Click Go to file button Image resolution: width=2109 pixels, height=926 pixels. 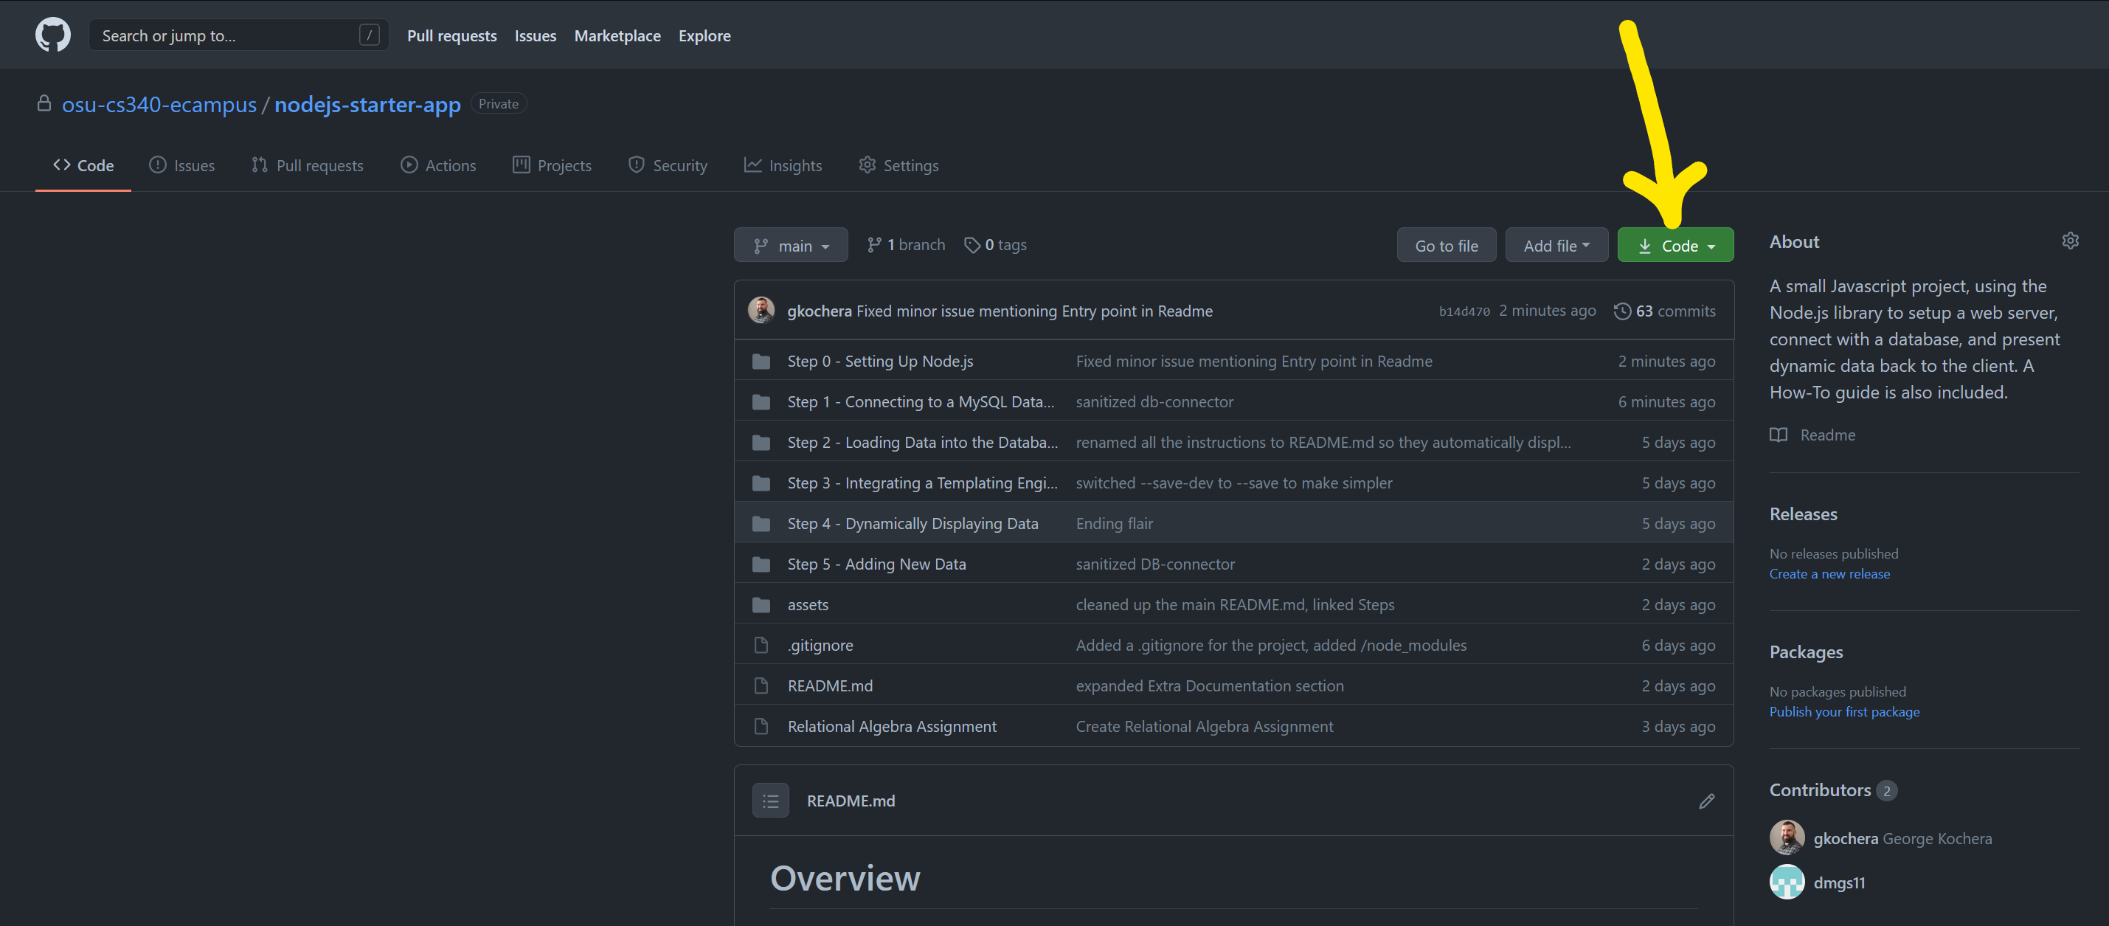point(1447,245)
